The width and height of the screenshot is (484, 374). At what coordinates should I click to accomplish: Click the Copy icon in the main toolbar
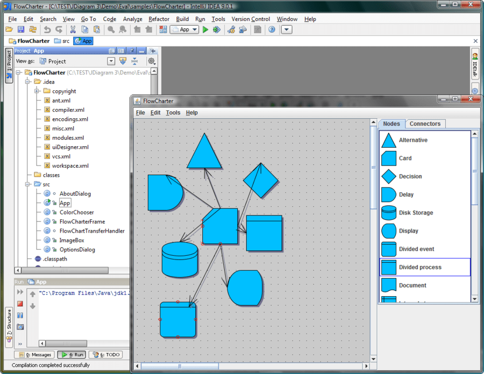[x=85, y=30]
